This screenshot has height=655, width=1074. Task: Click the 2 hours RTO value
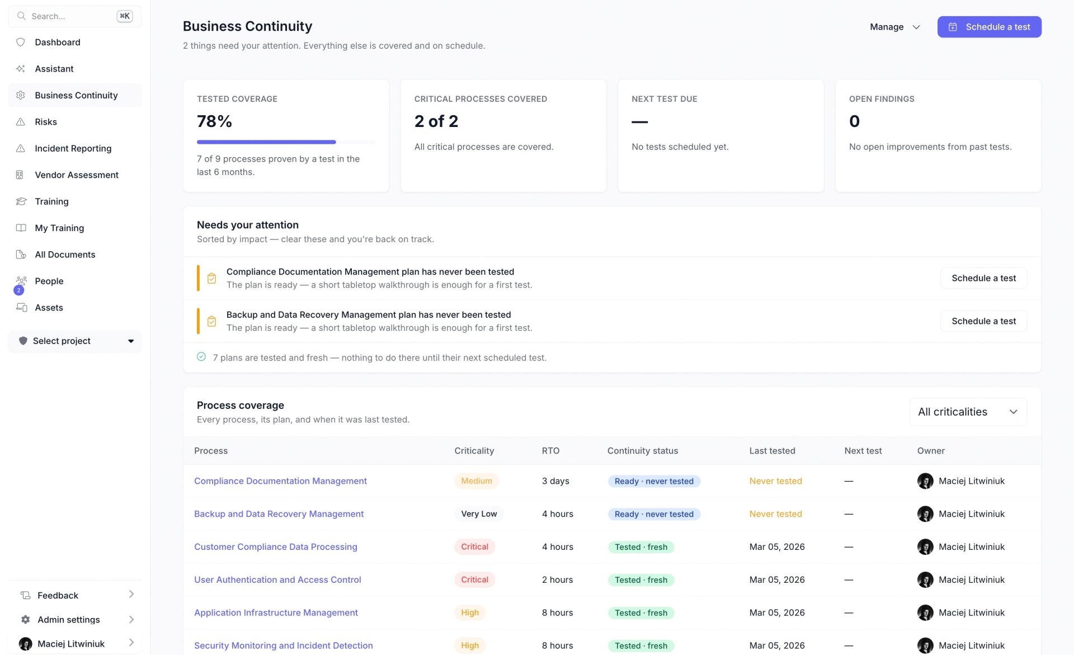coord(557,579)
